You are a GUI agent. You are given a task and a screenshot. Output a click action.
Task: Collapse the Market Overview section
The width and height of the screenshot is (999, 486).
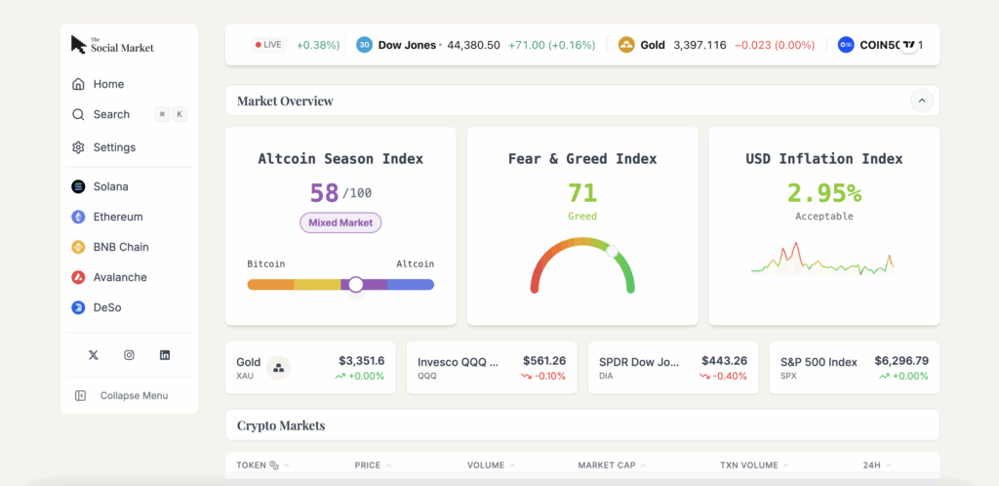921,101
